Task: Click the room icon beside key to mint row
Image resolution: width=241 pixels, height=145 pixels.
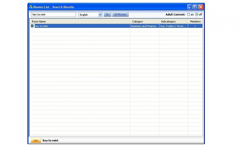Action: coord(32,26)
